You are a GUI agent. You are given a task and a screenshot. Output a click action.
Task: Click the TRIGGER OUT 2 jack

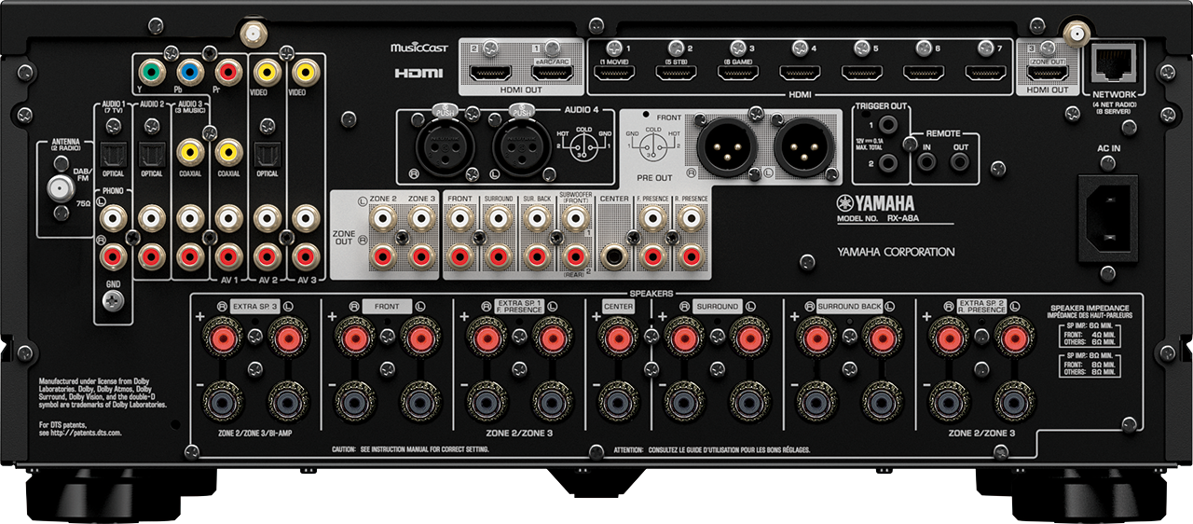(889, 161)
